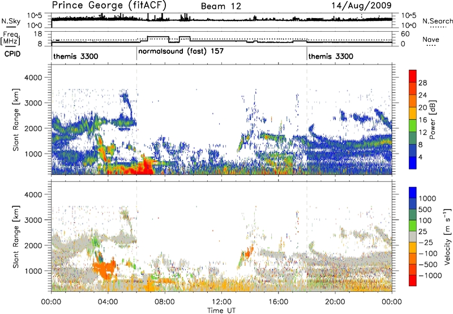Click 'Slant Range [km]' label of velocity plot

[16, 236]
